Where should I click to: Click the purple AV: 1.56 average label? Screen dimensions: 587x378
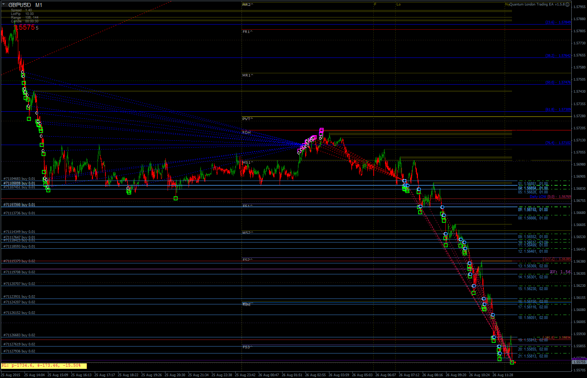pyautogui.click(x=560, y=272)
